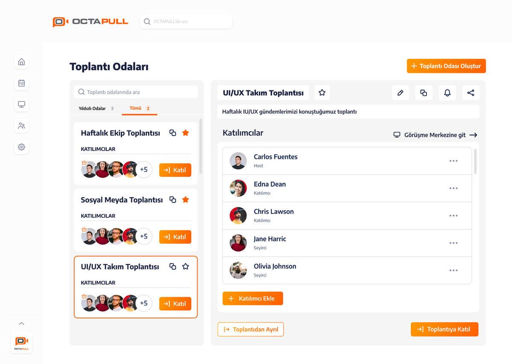
Task: Share the meeting using the share icon
Action: tap(471, 92)
